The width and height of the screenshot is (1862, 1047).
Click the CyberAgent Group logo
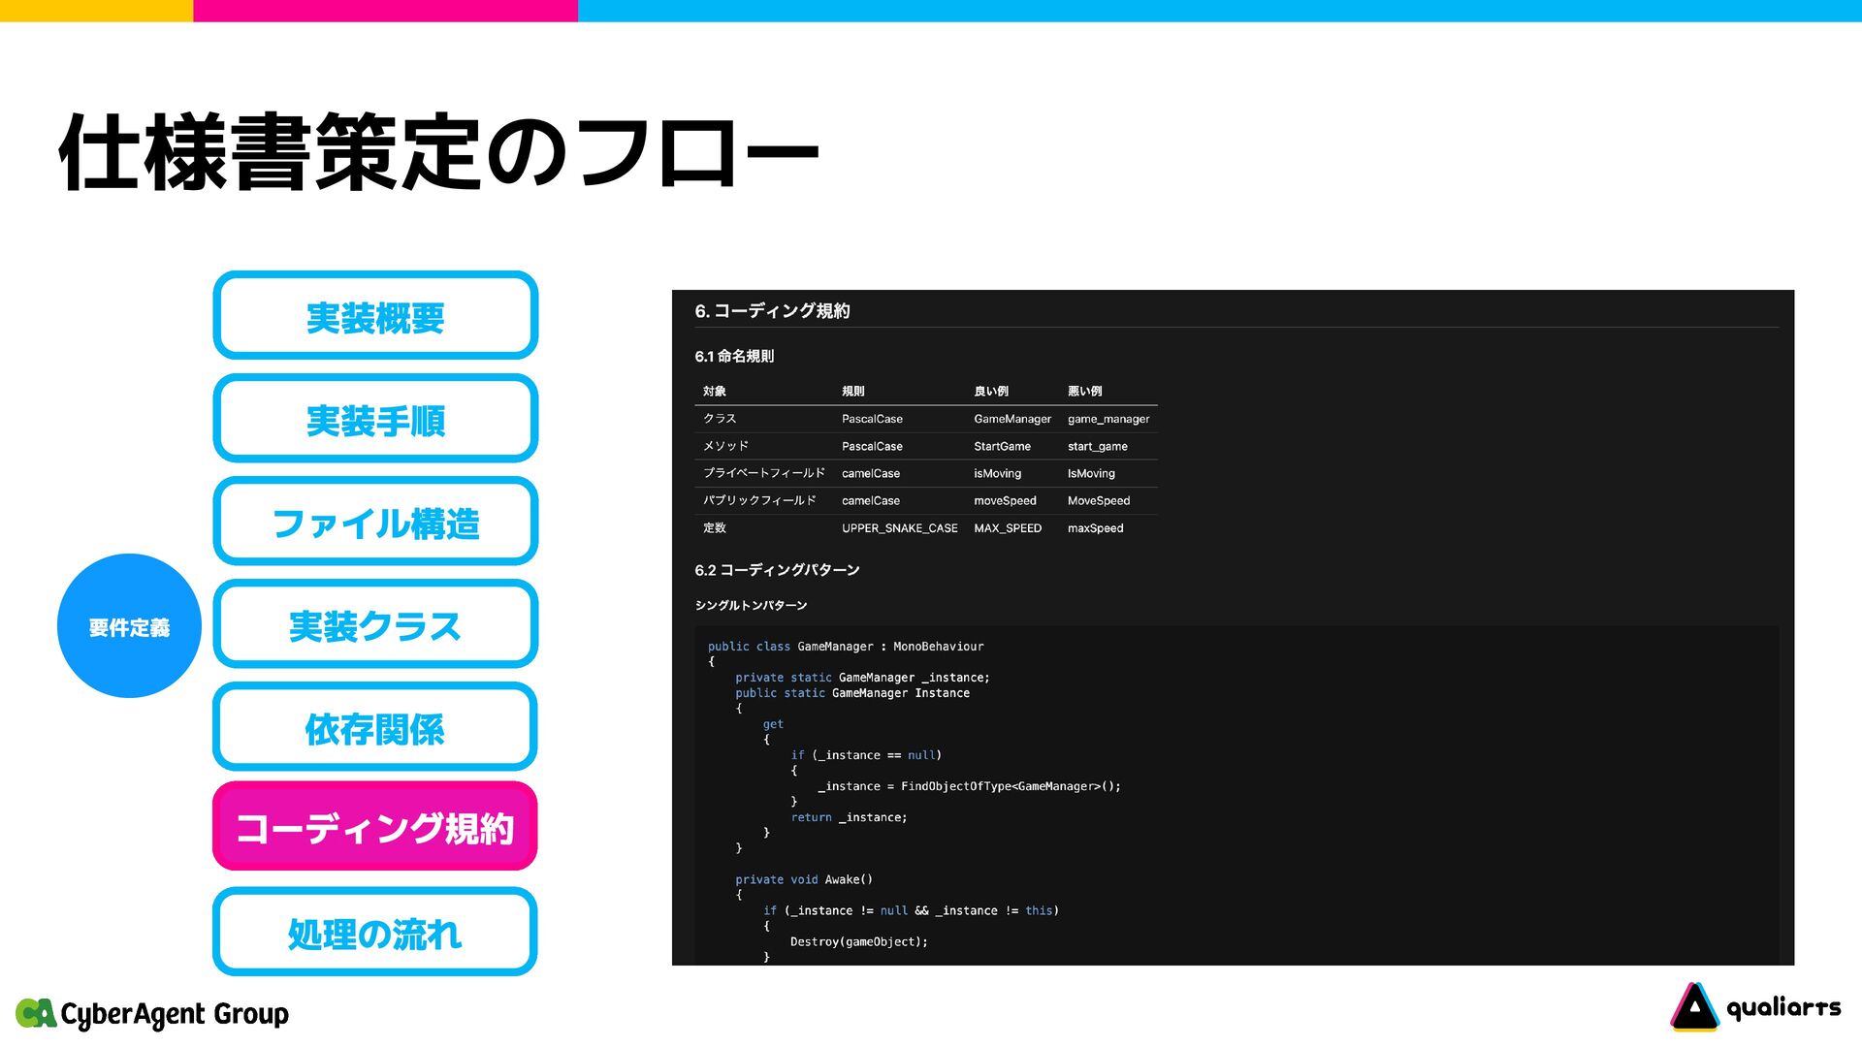pyautogui.click(x=153, y=1013)
